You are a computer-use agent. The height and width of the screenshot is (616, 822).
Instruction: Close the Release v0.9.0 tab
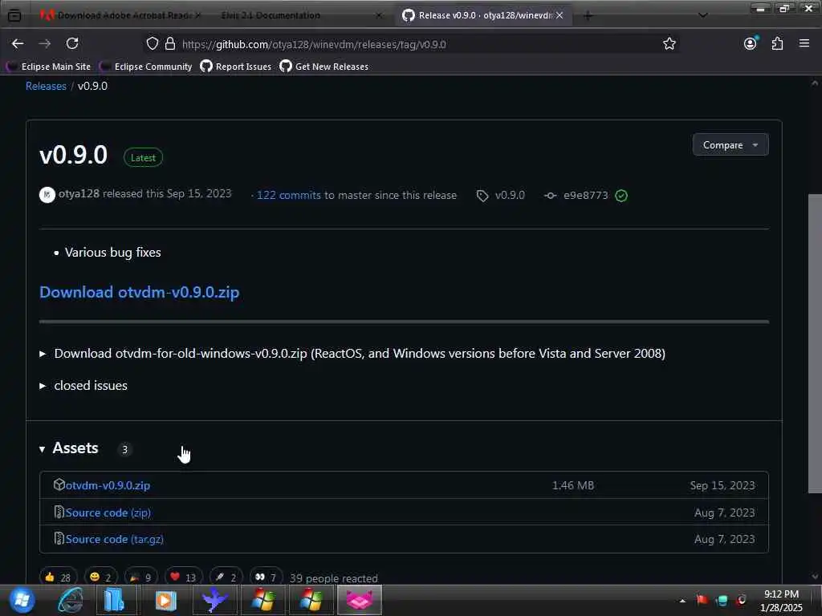tap(560, 16)
